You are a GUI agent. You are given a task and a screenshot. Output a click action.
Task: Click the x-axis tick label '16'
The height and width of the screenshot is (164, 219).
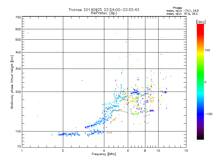(x=186, y=151)
